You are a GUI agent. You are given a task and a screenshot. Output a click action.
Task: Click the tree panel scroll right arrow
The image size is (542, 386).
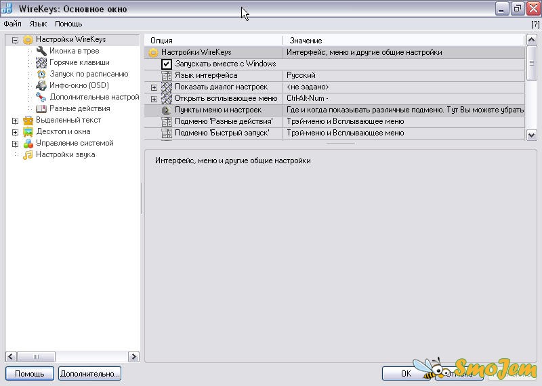(x=133, y=357)
